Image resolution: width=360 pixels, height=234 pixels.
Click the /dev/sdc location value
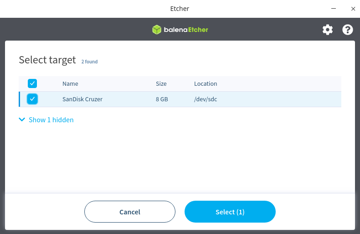tap(206, 99)
